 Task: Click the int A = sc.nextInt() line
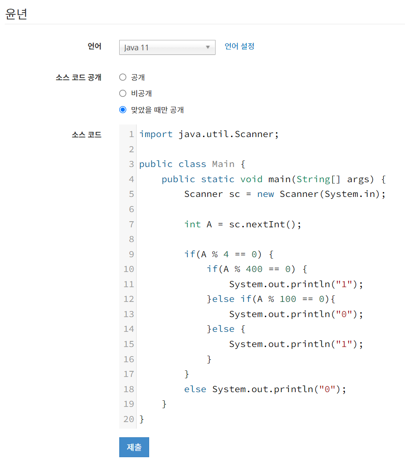click(242, 224)
